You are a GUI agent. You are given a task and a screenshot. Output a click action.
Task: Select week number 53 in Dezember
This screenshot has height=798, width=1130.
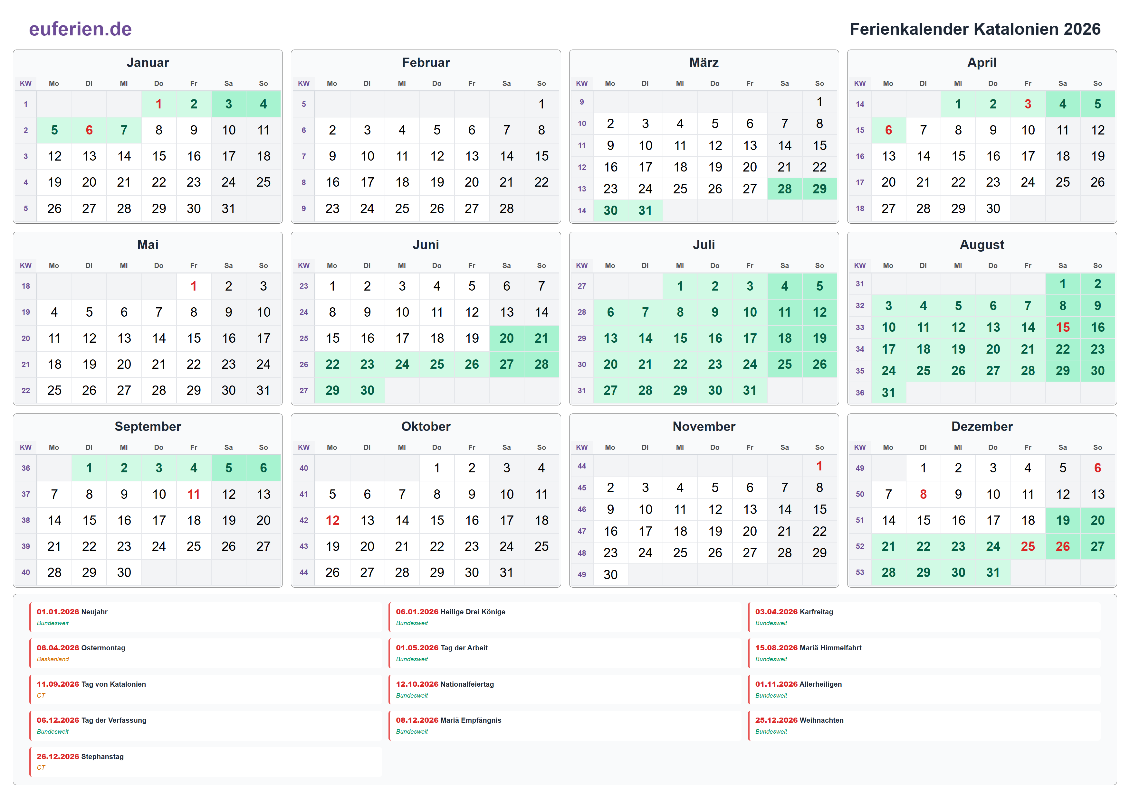point(860,572)
